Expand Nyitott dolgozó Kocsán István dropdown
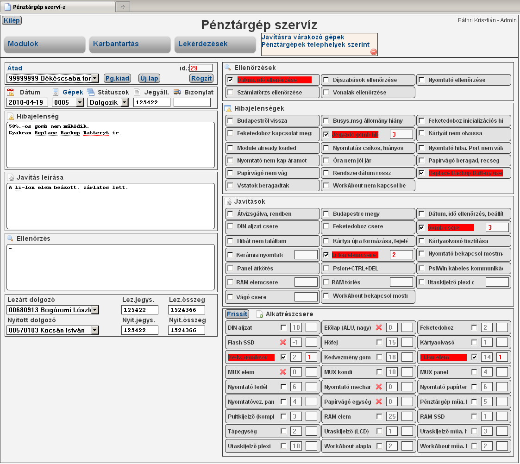 pos(95,330)
